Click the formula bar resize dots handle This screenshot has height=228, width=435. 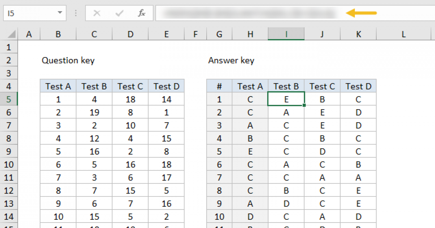[x=76, y=13]
